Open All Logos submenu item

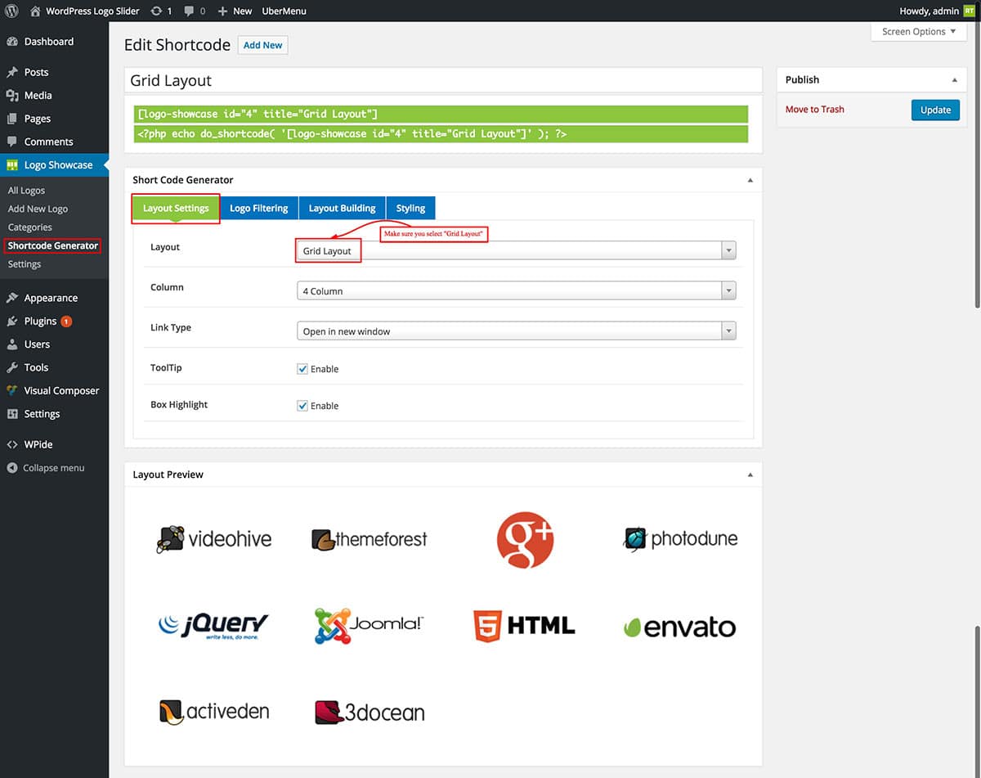click(26, 191)
